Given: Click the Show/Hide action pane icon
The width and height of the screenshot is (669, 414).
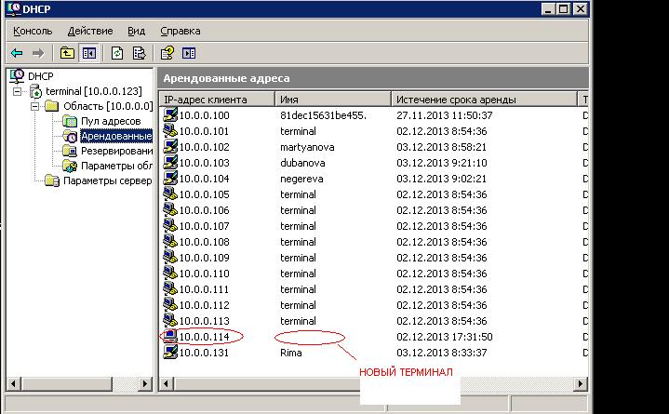Looking at the screenshot, I should (190, 53).
